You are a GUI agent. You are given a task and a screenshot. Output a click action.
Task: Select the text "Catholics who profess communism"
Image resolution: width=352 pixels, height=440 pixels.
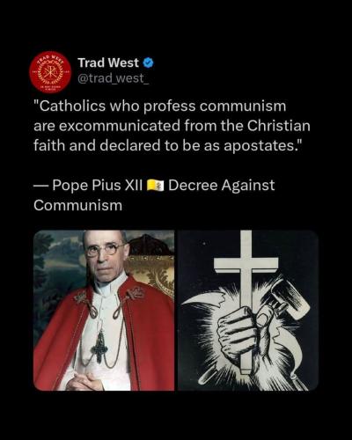point(160,106)
